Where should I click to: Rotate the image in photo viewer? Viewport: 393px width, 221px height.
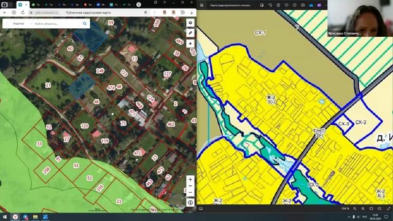270,5
